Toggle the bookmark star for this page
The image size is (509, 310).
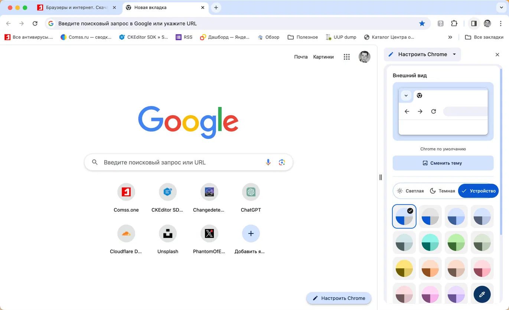point(422,23)
